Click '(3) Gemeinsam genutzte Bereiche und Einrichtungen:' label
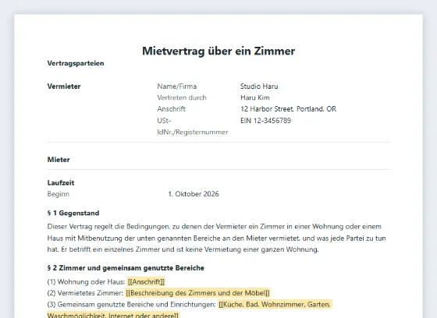This screenshot has width=437, height=318. [132, 304]
